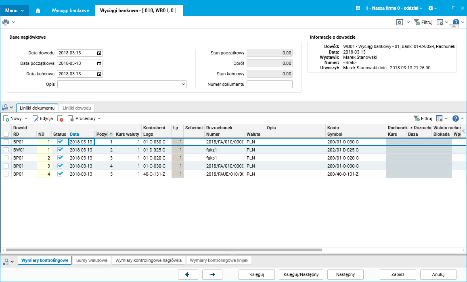Expand the Opis dropdown field
The image size is (467, 282).
(183, 84)
